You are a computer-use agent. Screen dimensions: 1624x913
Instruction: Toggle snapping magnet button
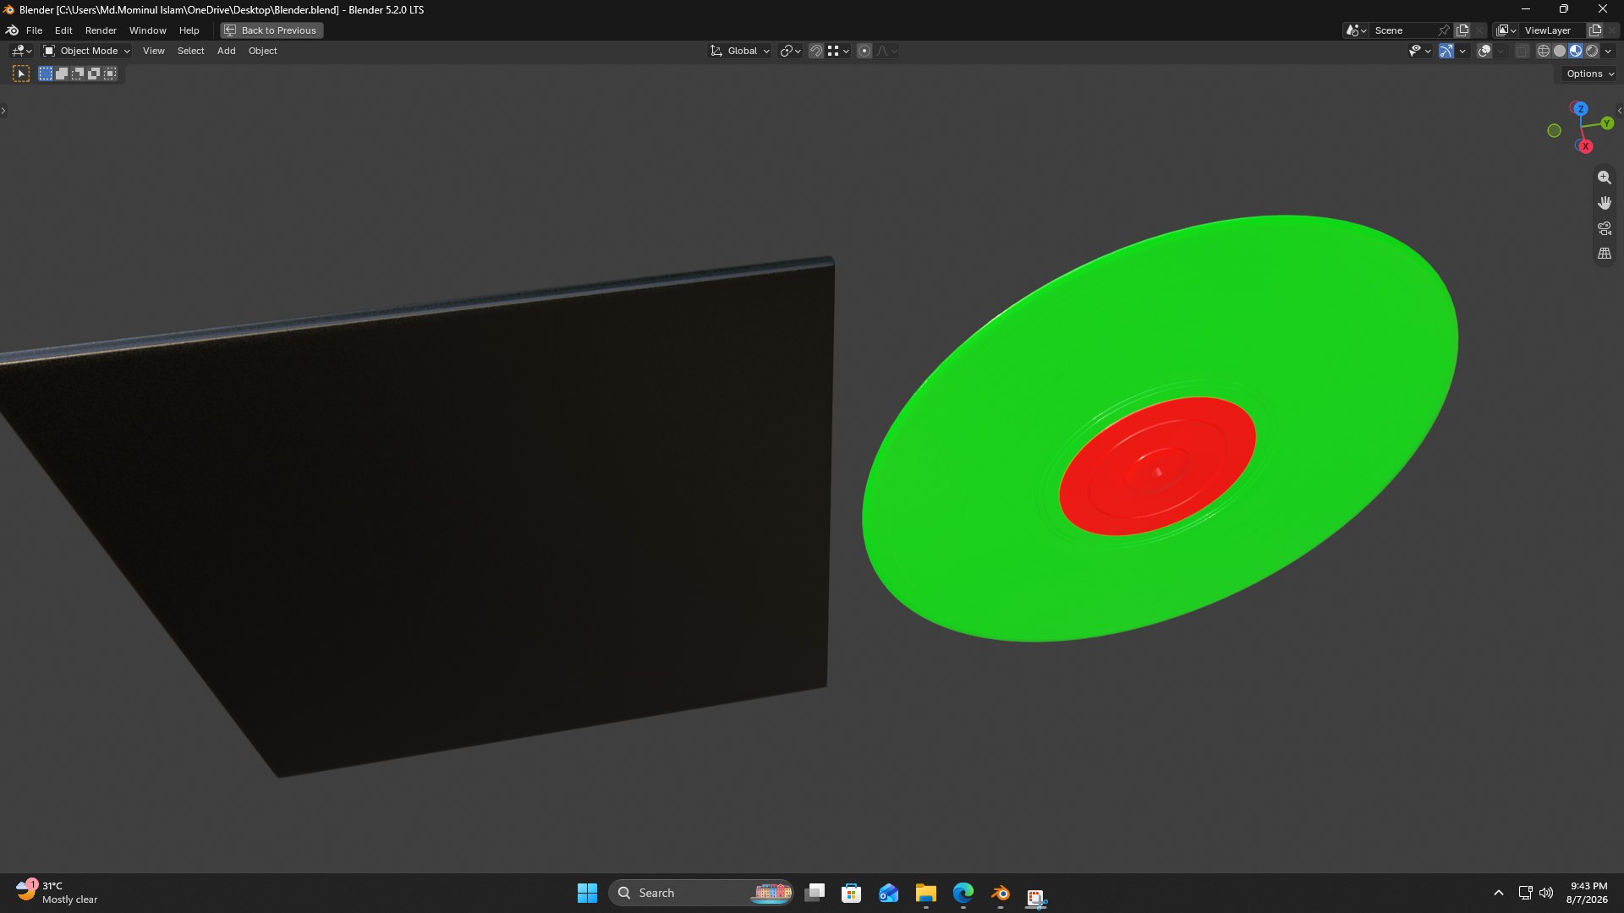816,52
